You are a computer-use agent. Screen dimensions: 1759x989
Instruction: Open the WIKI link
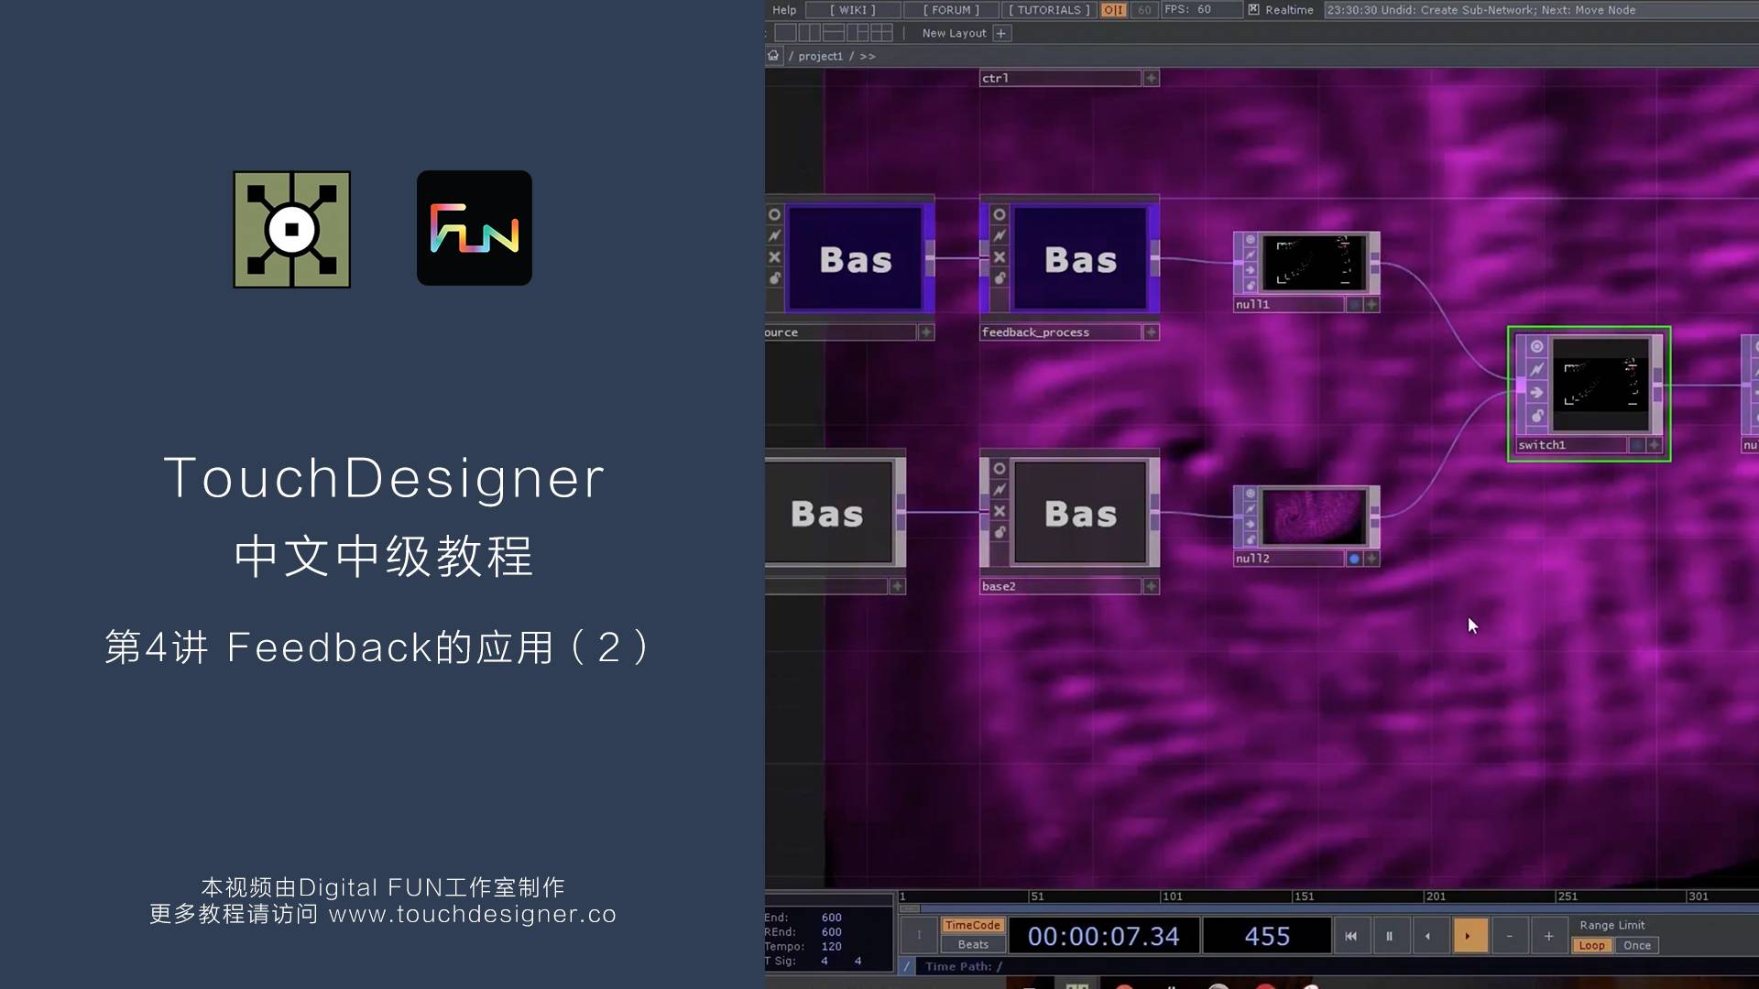[x=853, y=10]
